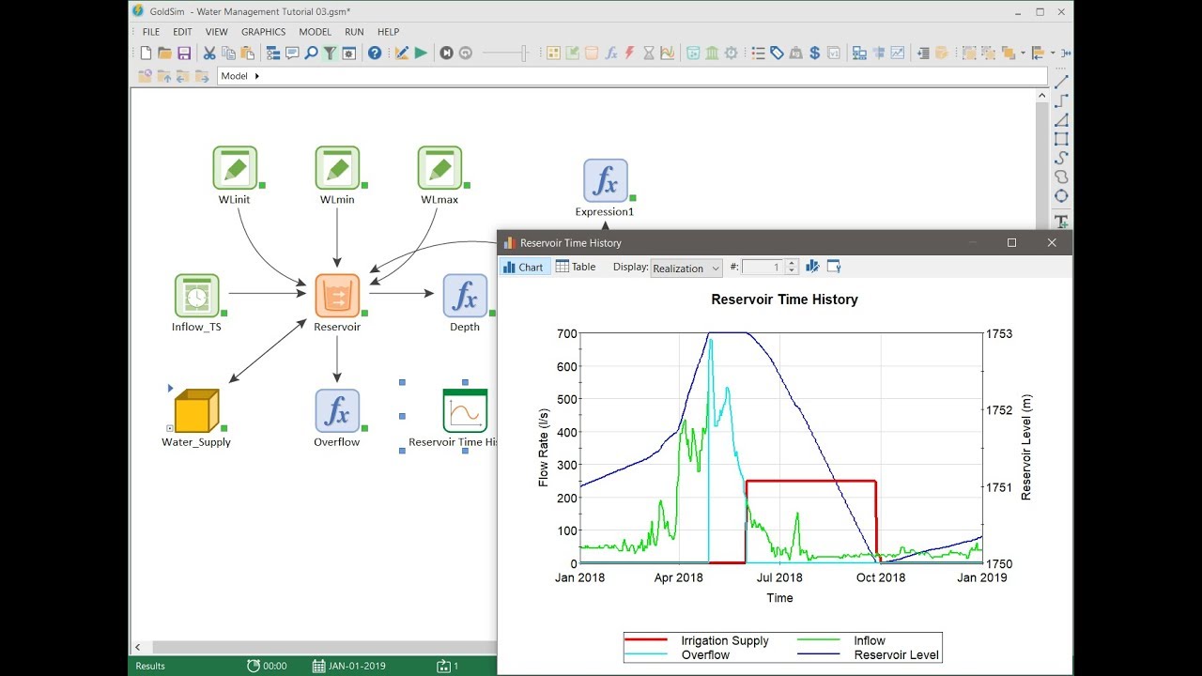The image size is (1202, 676).
Task: Select the WLinit data element
Action: (234, 168)
